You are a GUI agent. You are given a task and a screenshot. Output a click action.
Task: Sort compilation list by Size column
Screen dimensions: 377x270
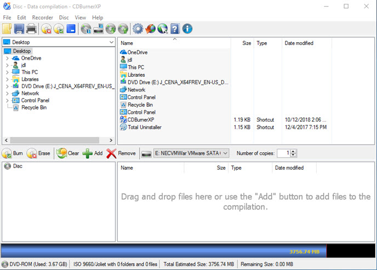206,168
